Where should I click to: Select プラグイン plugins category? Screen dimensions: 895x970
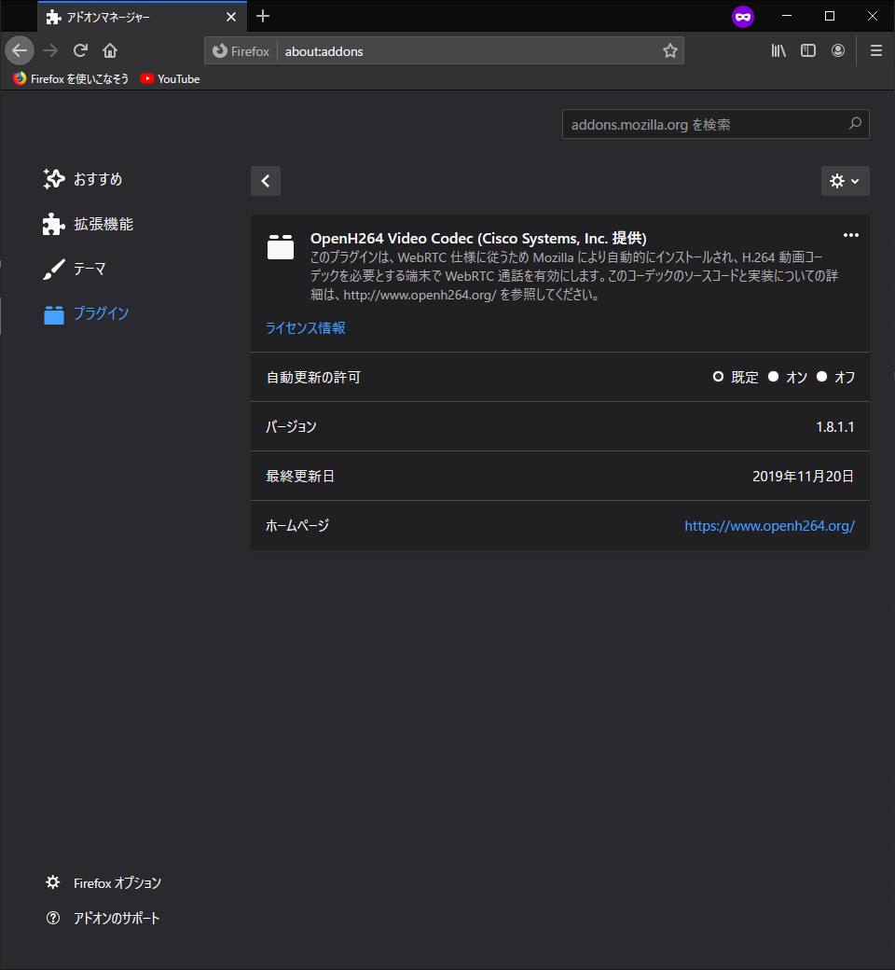click(86, 313)
